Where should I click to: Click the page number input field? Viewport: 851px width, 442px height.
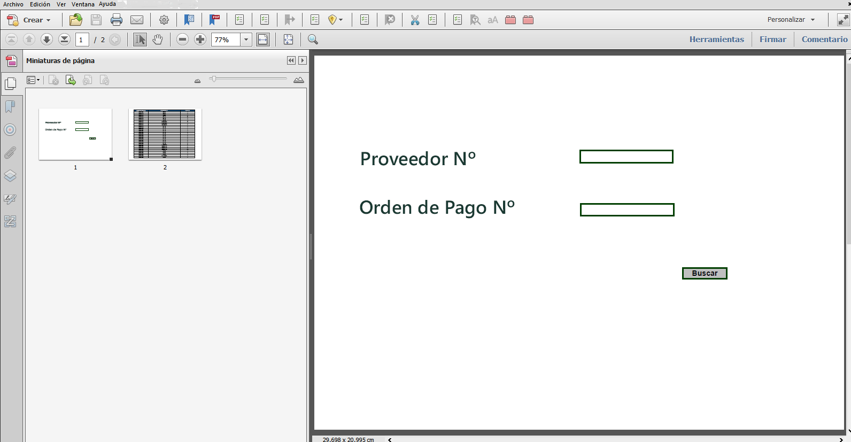[x=82, y=40]
